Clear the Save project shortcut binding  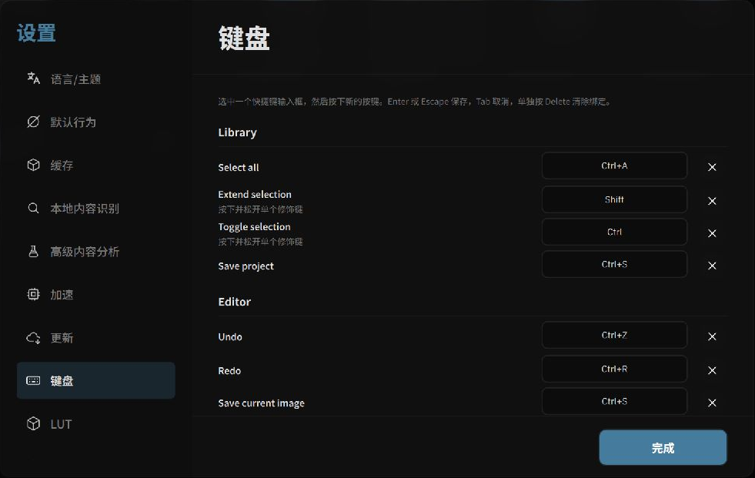coord(712,266)
